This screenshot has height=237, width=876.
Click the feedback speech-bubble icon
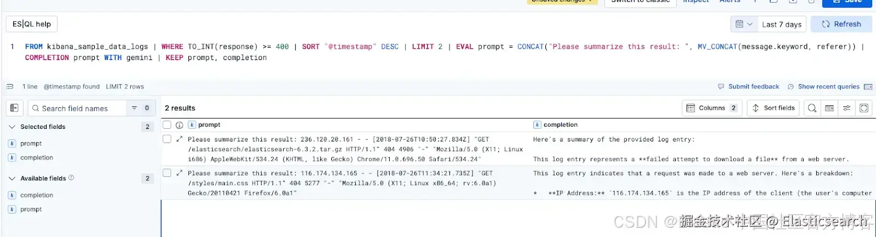pos(721,86)
